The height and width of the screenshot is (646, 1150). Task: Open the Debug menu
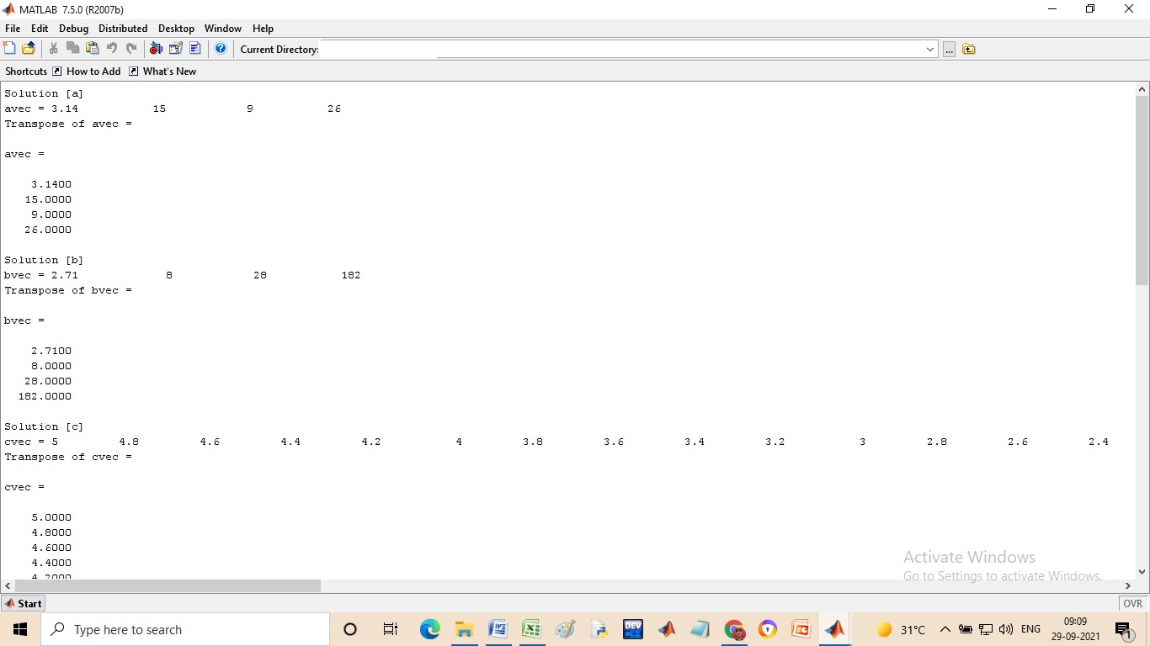coord(73,29)
